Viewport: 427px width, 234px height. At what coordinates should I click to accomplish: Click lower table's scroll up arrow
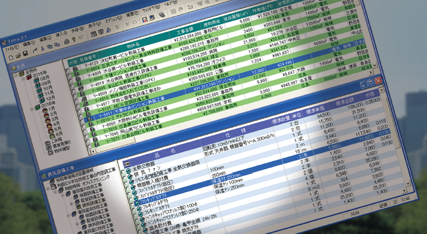pos(382,90)
